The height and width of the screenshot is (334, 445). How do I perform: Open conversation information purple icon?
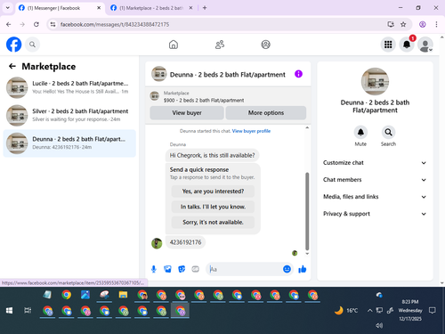(298, 74)
